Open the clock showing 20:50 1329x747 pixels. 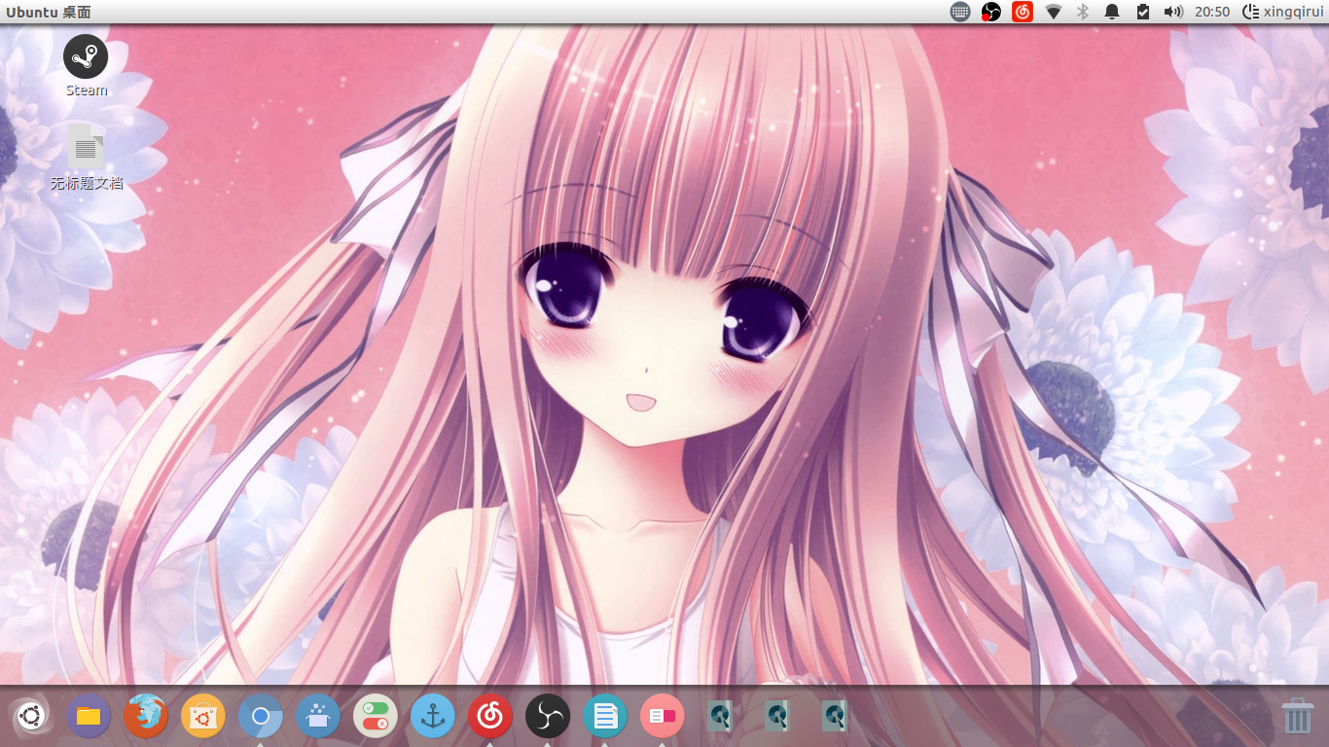(x=1212, y=12)
